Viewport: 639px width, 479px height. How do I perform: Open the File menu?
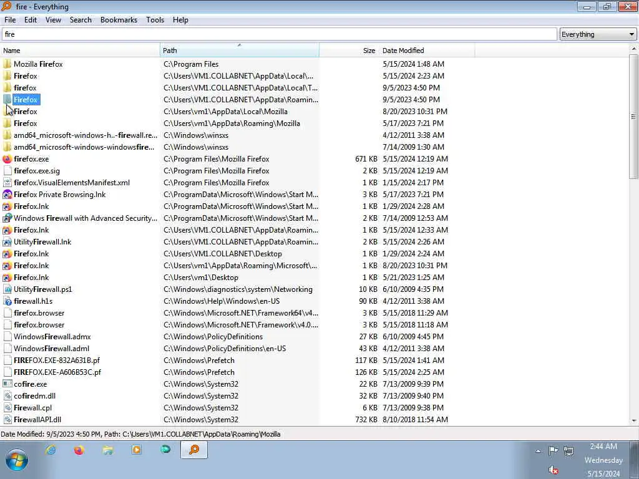10,20
